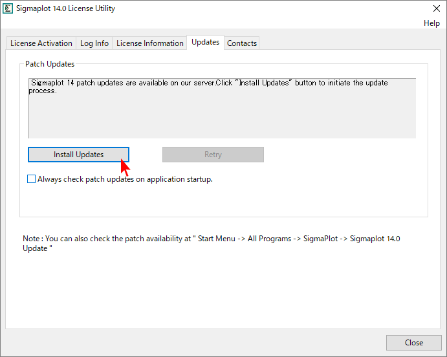Open the Log Info tab

click(x=94, y=43)
